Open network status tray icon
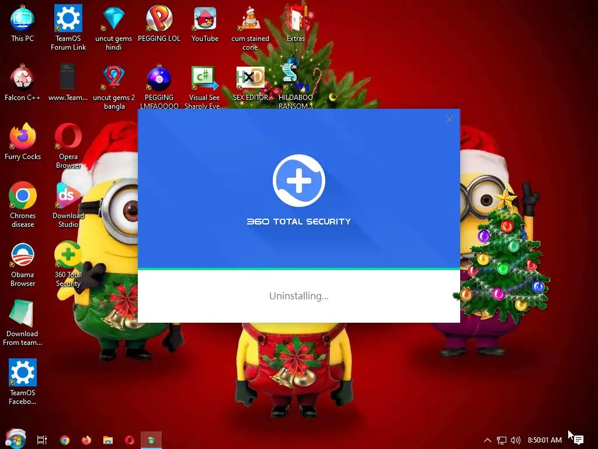Image resolution: width=598 pixels, height=449 pixels. click(x=502, y=440)
